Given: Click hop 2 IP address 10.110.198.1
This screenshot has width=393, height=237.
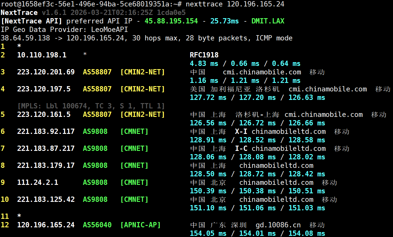Looking at the screenshot, I should [42, 55].
